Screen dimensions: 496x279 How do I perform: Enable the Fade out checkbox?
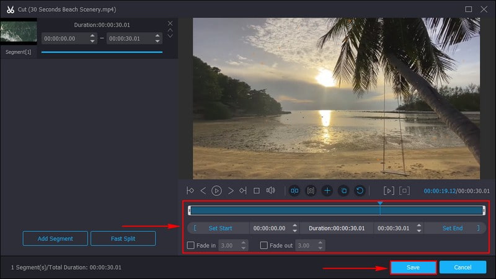coord(264,246)
